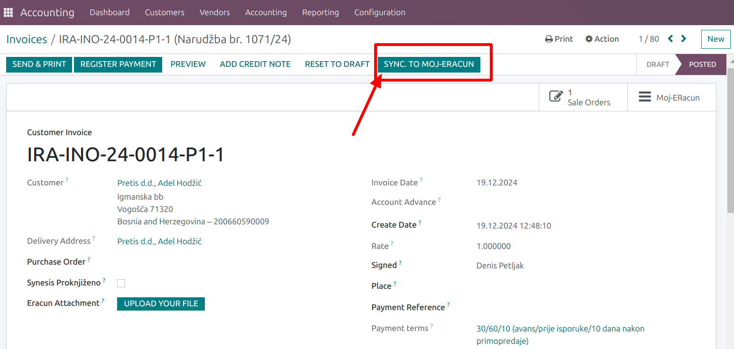
Task: Open the Dashboard menu item
Action: tap(109, 12)
